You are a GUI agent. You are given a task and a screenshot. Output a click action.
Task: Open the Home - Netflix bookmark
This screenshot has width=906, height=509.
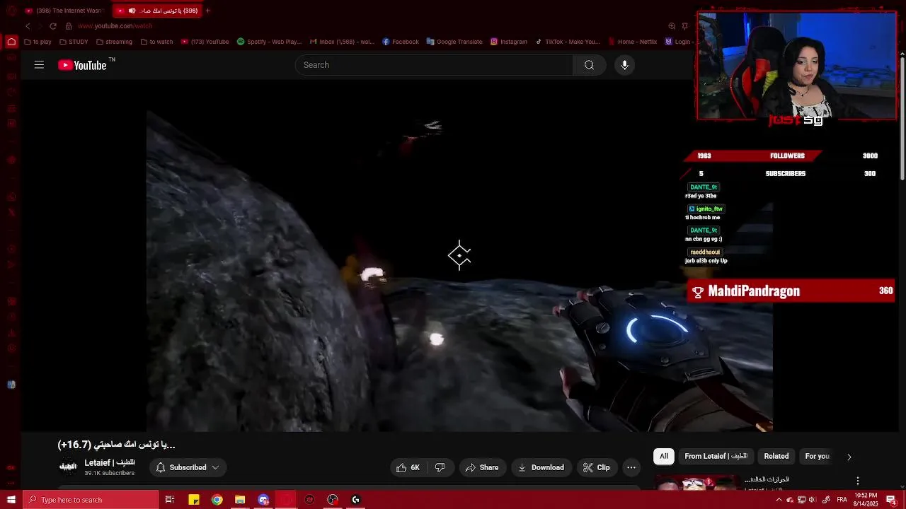(632, 42)
